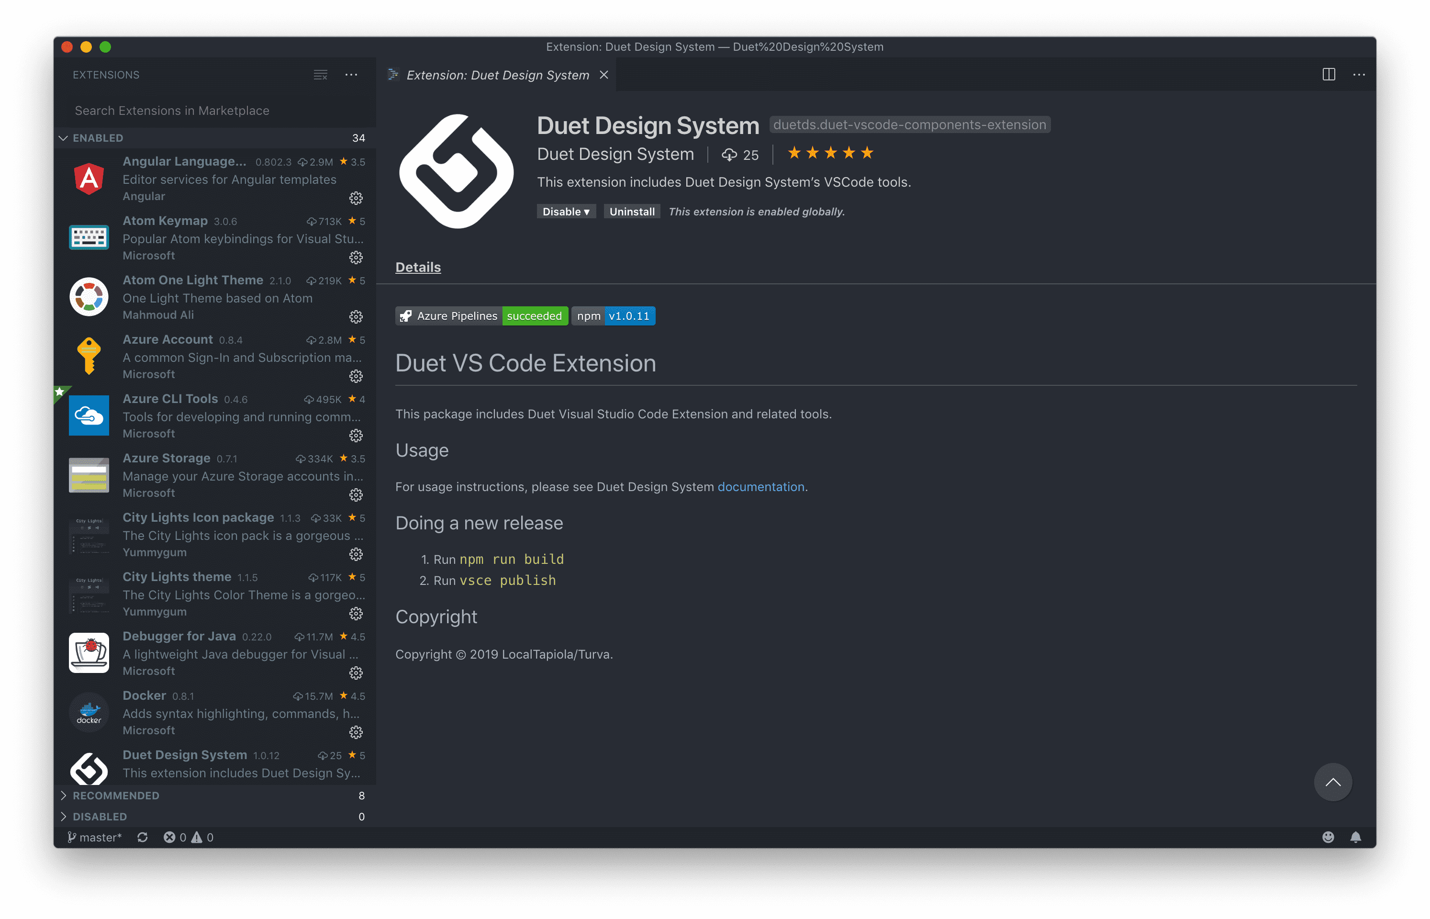Viewport: 1430px width, 919px height.
Task: Open editor more actions ellipsis menu
Action: pos(1359,75)
